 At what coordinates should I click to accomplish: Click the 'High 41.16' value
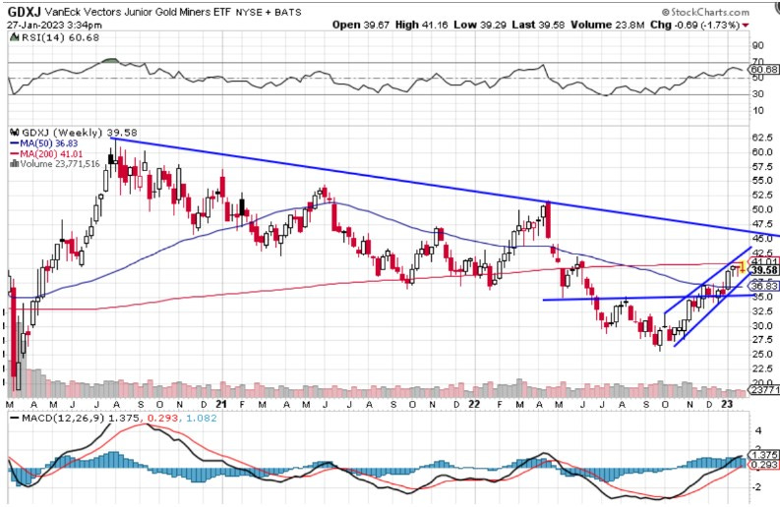coord(422,25)
